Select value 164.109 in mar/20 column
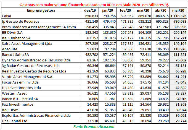Screen dimensions: 188x130 [144, 32]
